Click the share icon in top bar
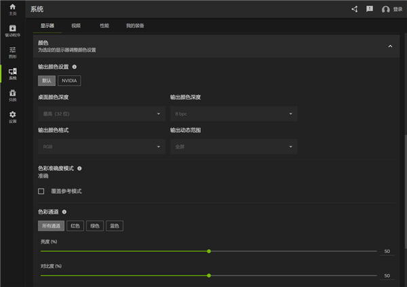407x287 pixels. coord(354,9)
